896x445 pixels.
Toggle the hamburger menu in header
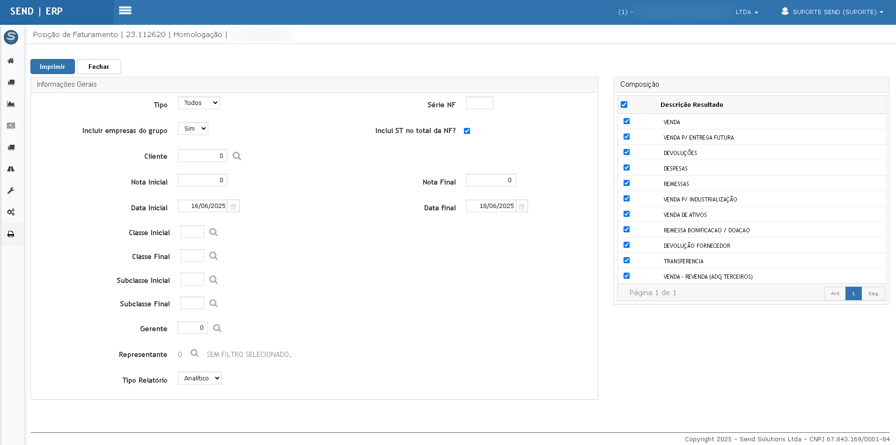pyautogui.click(x=125, y=10)
